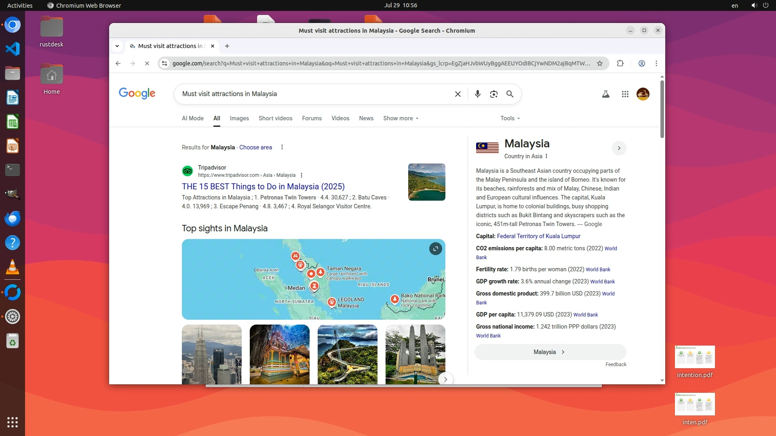The image size is (776, 436).
Task: Bookmark this page with star icon
Action: coord(600,63)
